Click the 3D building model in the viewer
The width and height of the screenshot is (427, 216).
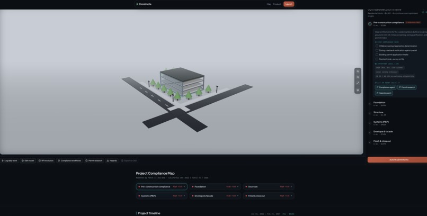pyautogui.click(x=182, y=81)
